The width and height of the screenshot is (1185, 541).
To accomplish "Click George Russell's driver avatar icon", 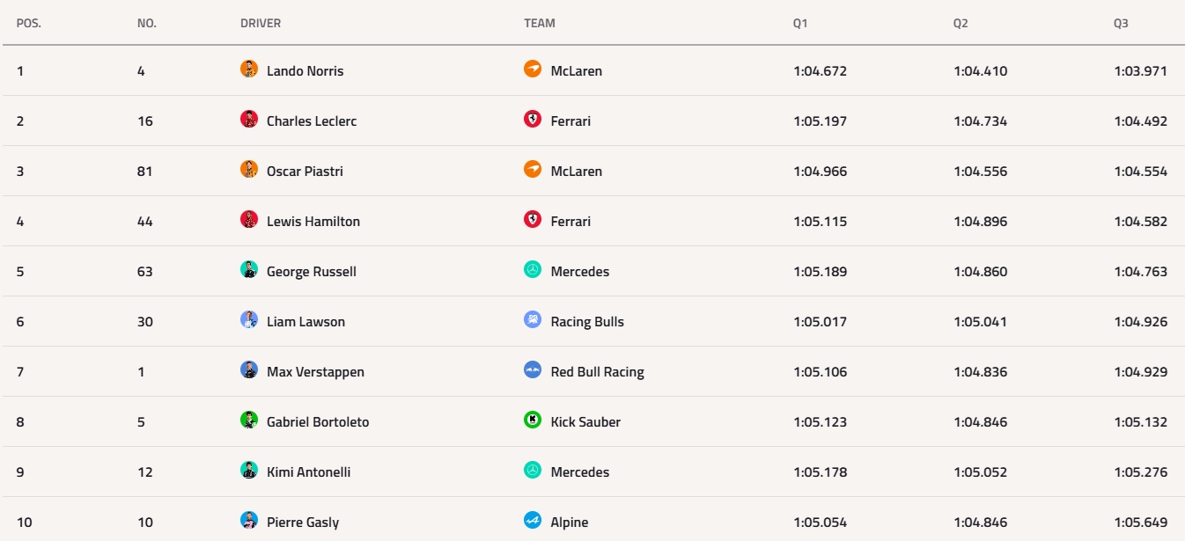I will (x=249, y=269).
